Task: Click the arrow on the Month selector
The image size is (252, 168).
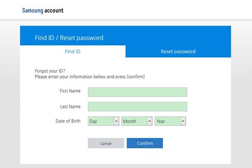Action: point(150,121)
